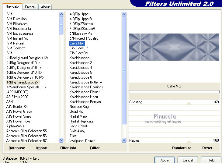
Task: Select VM Toolbox category
Action: tap(16, 48)
